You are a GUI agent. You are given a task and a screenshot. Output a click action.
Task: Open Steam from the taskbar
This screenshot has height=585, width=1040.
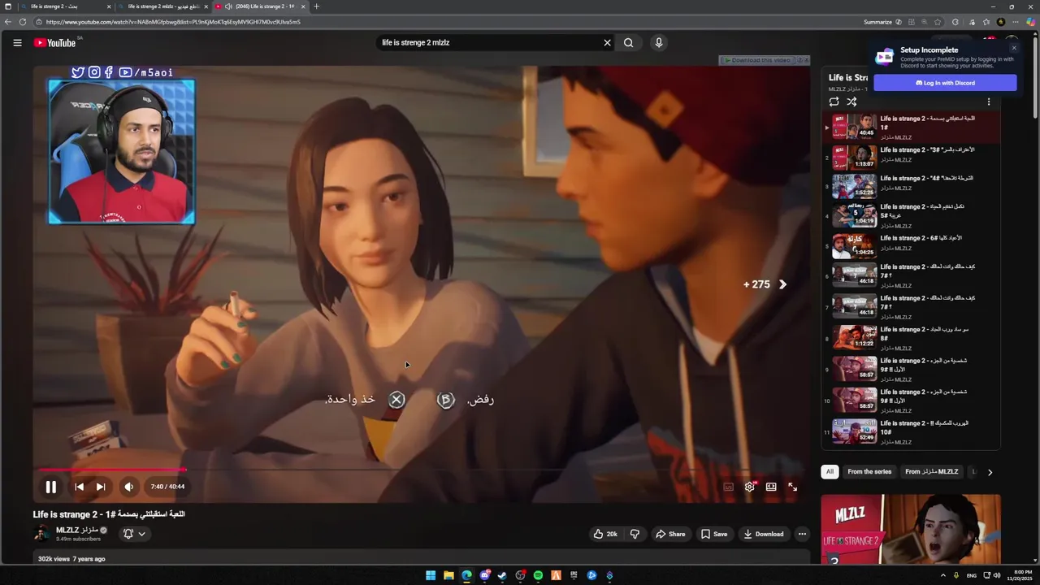click(502, 575)
